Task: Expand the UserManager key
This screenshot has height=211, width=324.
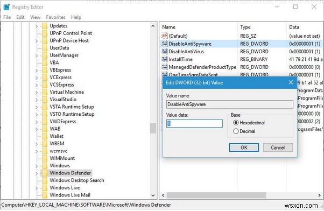Action: point(37,55)
